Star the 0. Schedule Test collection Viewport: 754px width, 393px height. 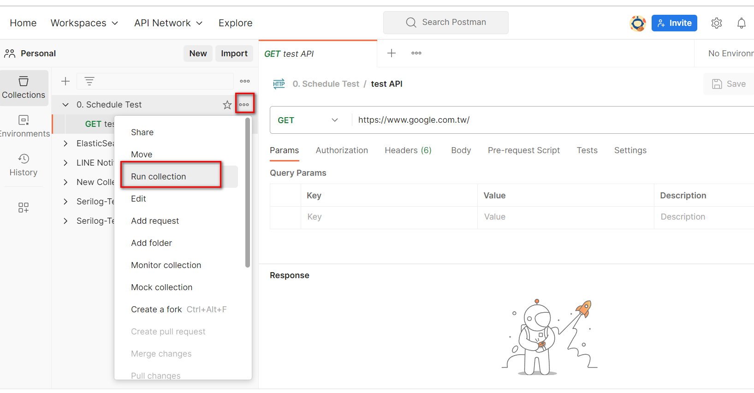tap(227, 105)
